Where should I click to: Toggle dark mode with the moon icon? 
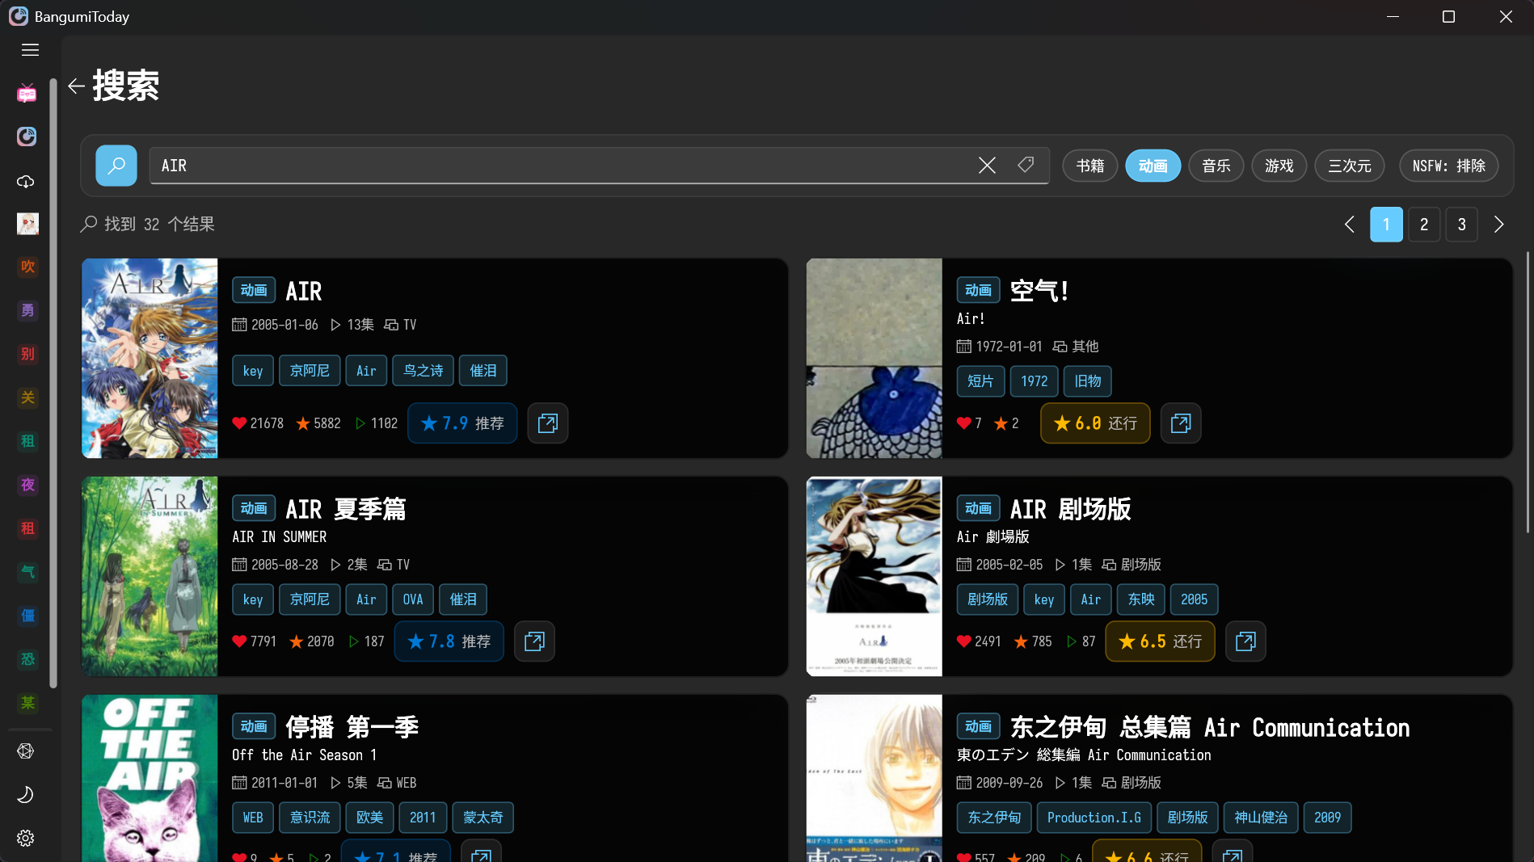pyautogui.click(x=26, y=794)
